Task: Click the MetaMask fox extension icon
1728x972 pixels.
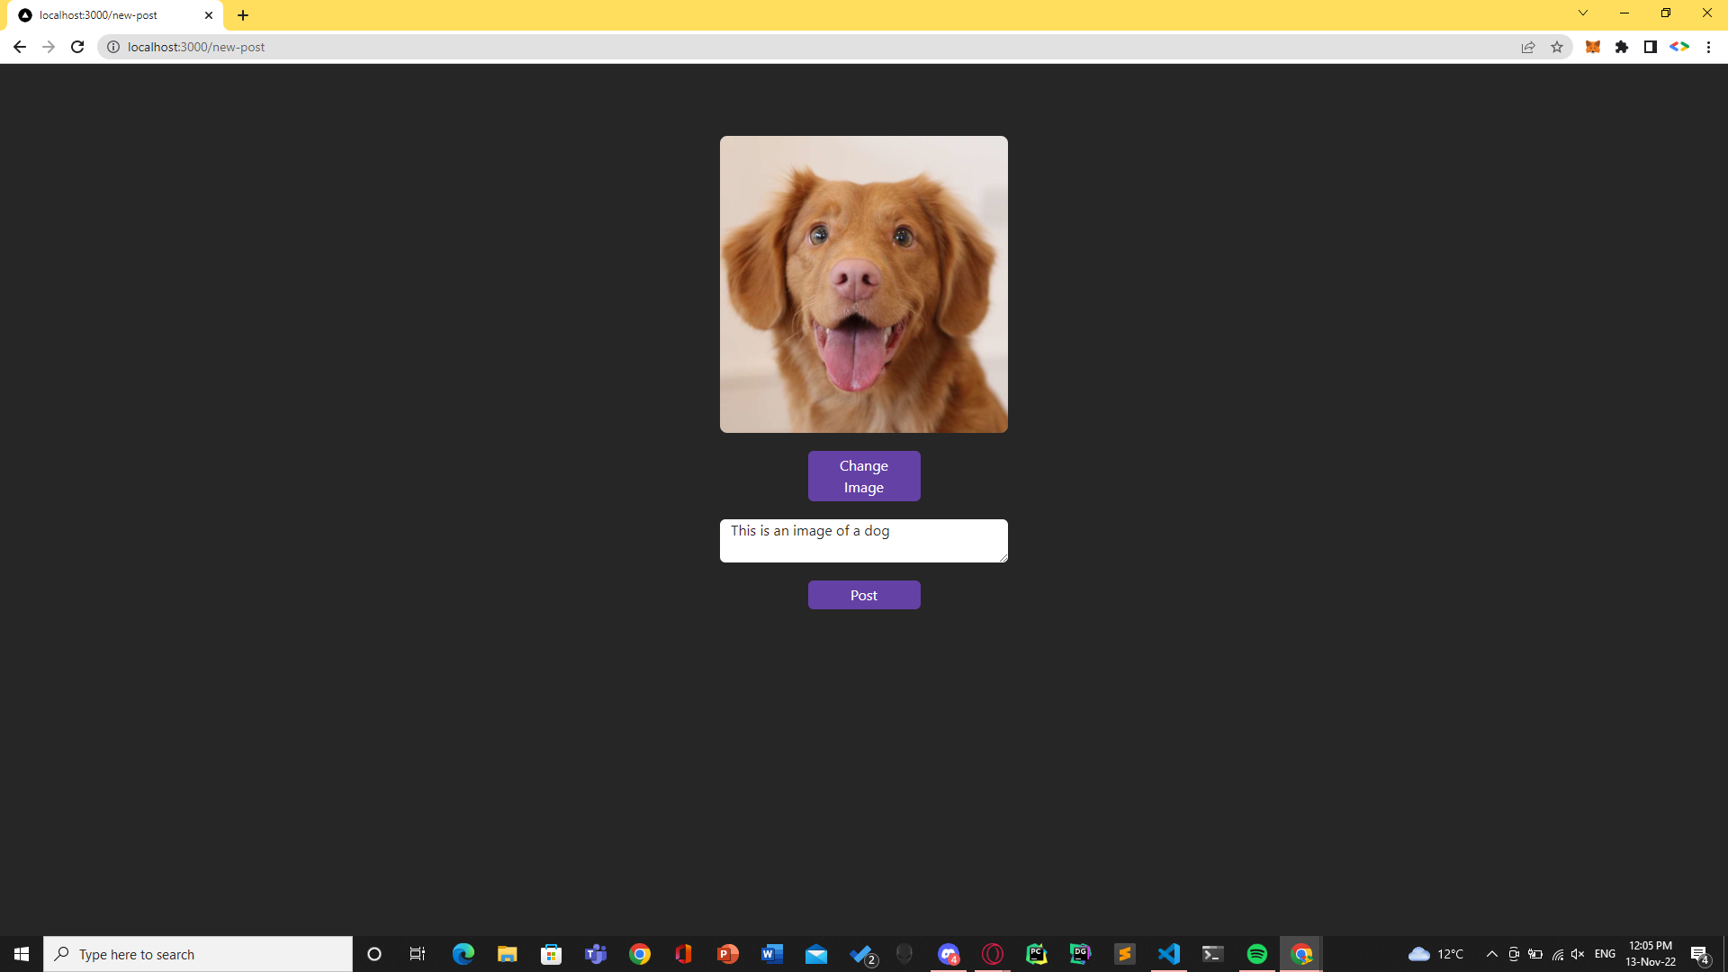Action: 1592,47
